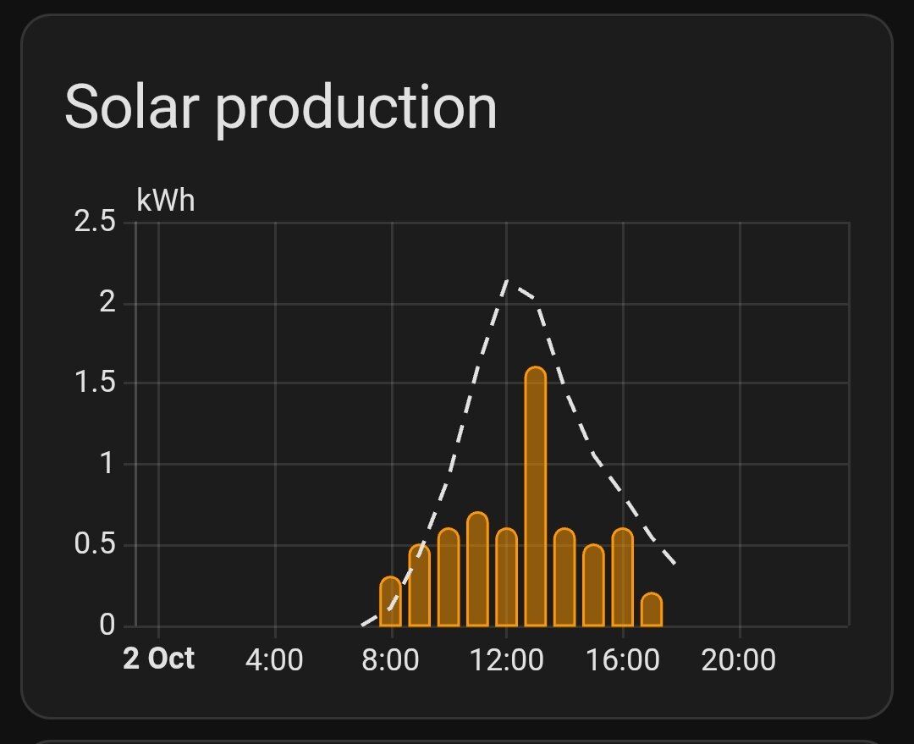This screenshot has width=914, height=744.
Task: Select the tallest production bar near 13:00
Action: click(x=536, y=491)
